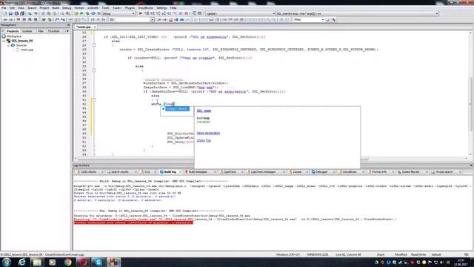474x267 pixels.
Task: Click the Stop debugger icon
Action: coord(186,13)
